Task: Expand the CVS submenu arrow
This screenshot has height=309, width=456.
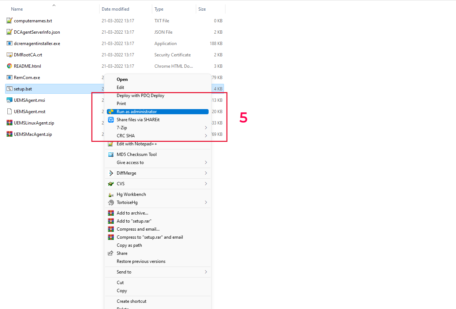Action: coord(206,184)
